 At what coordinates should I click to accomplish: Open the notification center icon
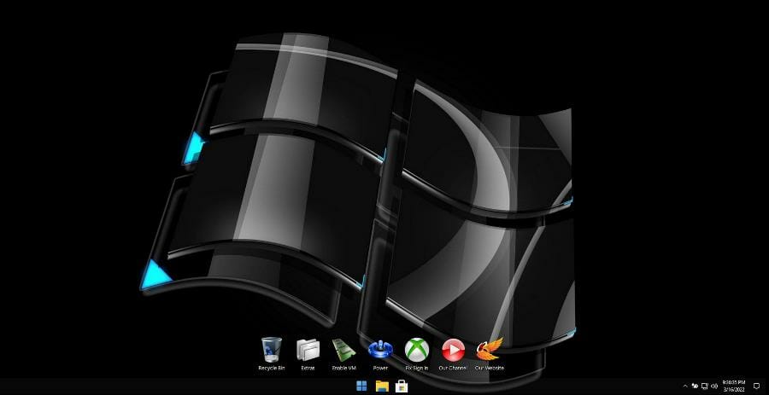756,386
